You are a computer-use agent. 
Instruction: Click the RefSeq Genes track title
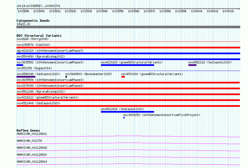click(28, 130)
